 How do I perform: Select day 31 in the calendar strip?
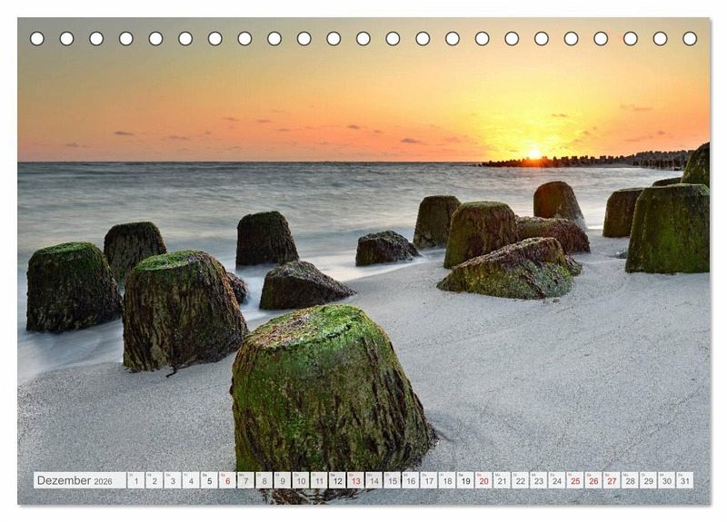pos(685,480)
